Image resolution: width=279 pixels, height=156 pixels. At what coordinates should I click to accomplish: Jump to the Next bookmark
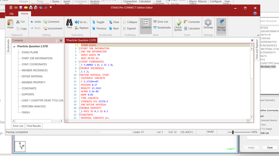pyautogui.click(x=114, y=28)
